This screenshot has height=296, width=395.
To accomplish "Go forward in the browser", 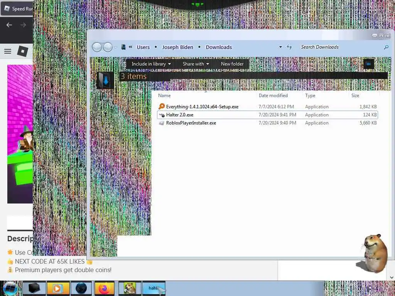I will coord(23,25).
